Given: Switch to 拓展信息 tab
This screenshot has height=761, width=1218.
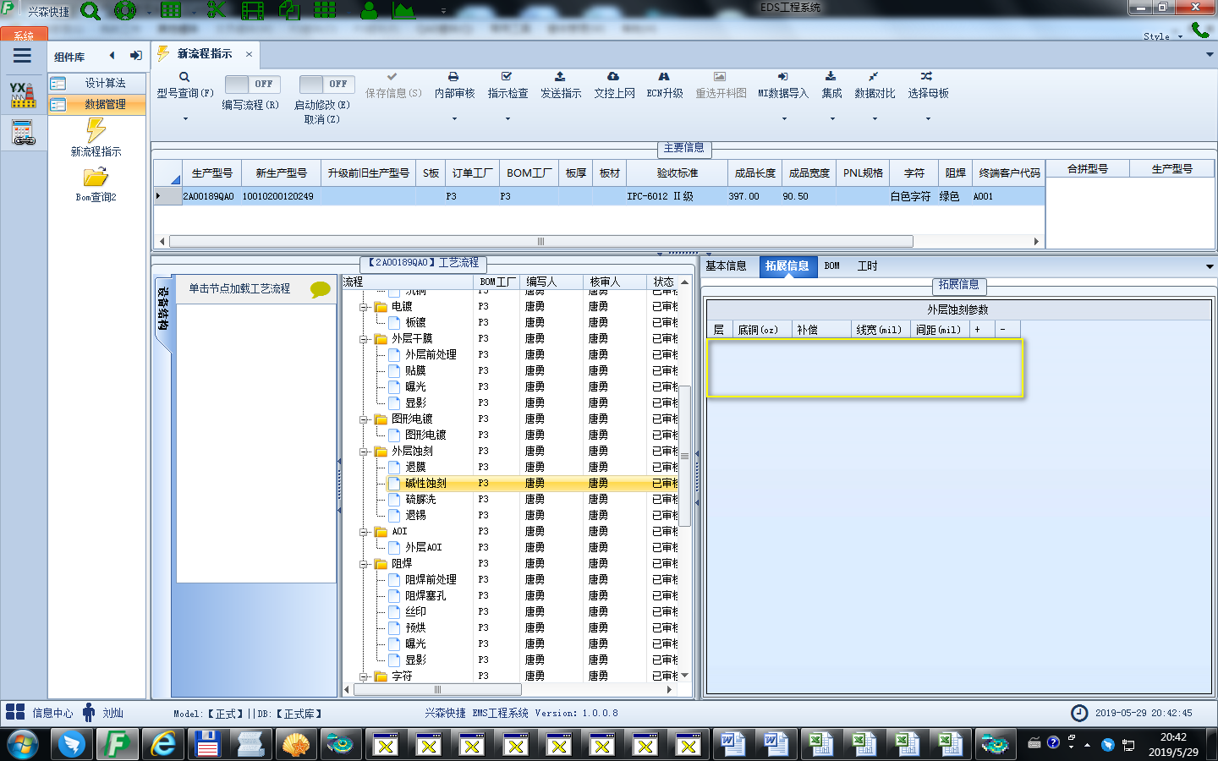Looking at the screenshot, I should coord(787,266).
